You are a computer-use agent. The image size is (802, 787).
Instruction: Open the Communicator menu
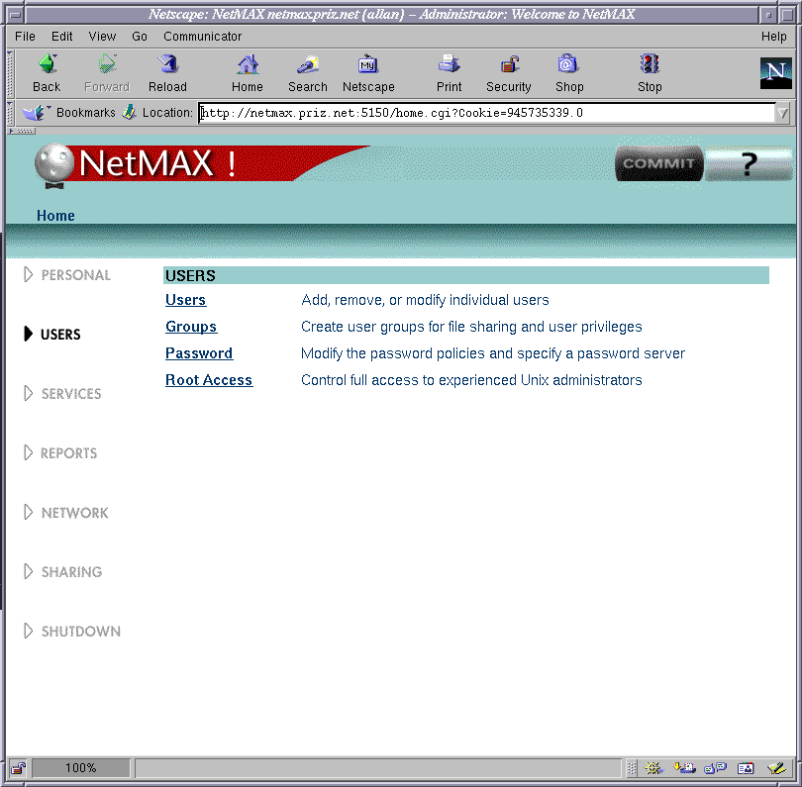point(203,37)
